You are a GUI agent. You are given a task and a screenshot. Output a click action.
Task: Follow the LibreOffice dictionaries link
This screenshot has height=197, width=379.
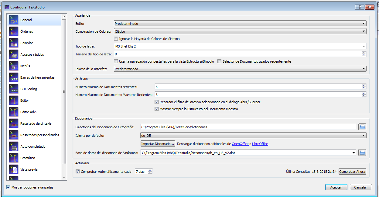260,144
